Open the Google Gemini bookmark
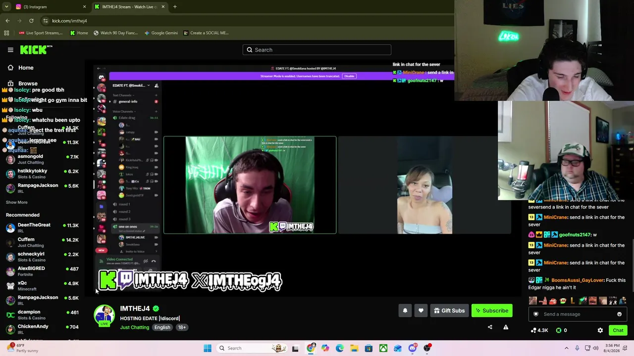Screen dimensions: 634x356 coord(161,33)
